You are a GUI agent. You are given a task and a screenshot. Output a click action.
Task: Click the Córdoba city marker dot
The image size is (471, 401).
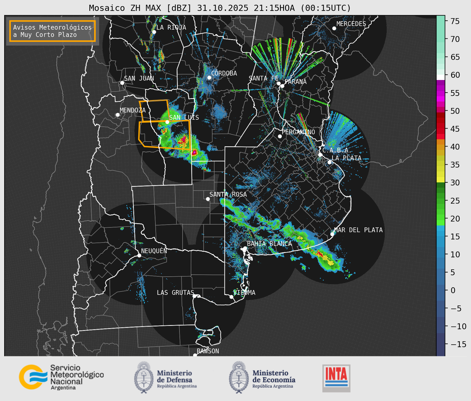click(209, 78)
